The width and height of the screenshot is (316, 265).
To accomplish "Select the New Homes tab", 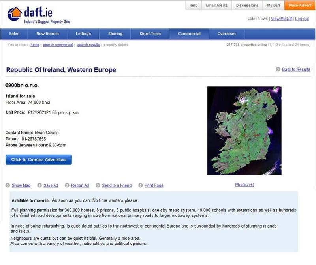I will tap(48, 34).
